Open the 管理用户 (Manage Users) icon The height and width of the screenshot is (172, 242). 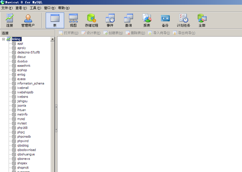tap(28, 21)
